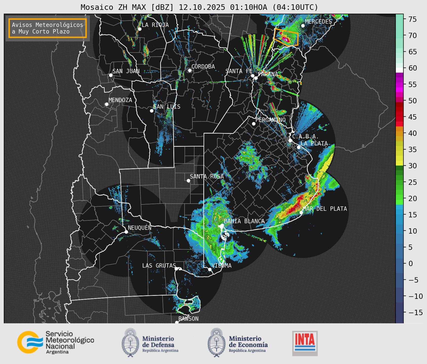Click the Viedma city marker

(x=210, y=269)
